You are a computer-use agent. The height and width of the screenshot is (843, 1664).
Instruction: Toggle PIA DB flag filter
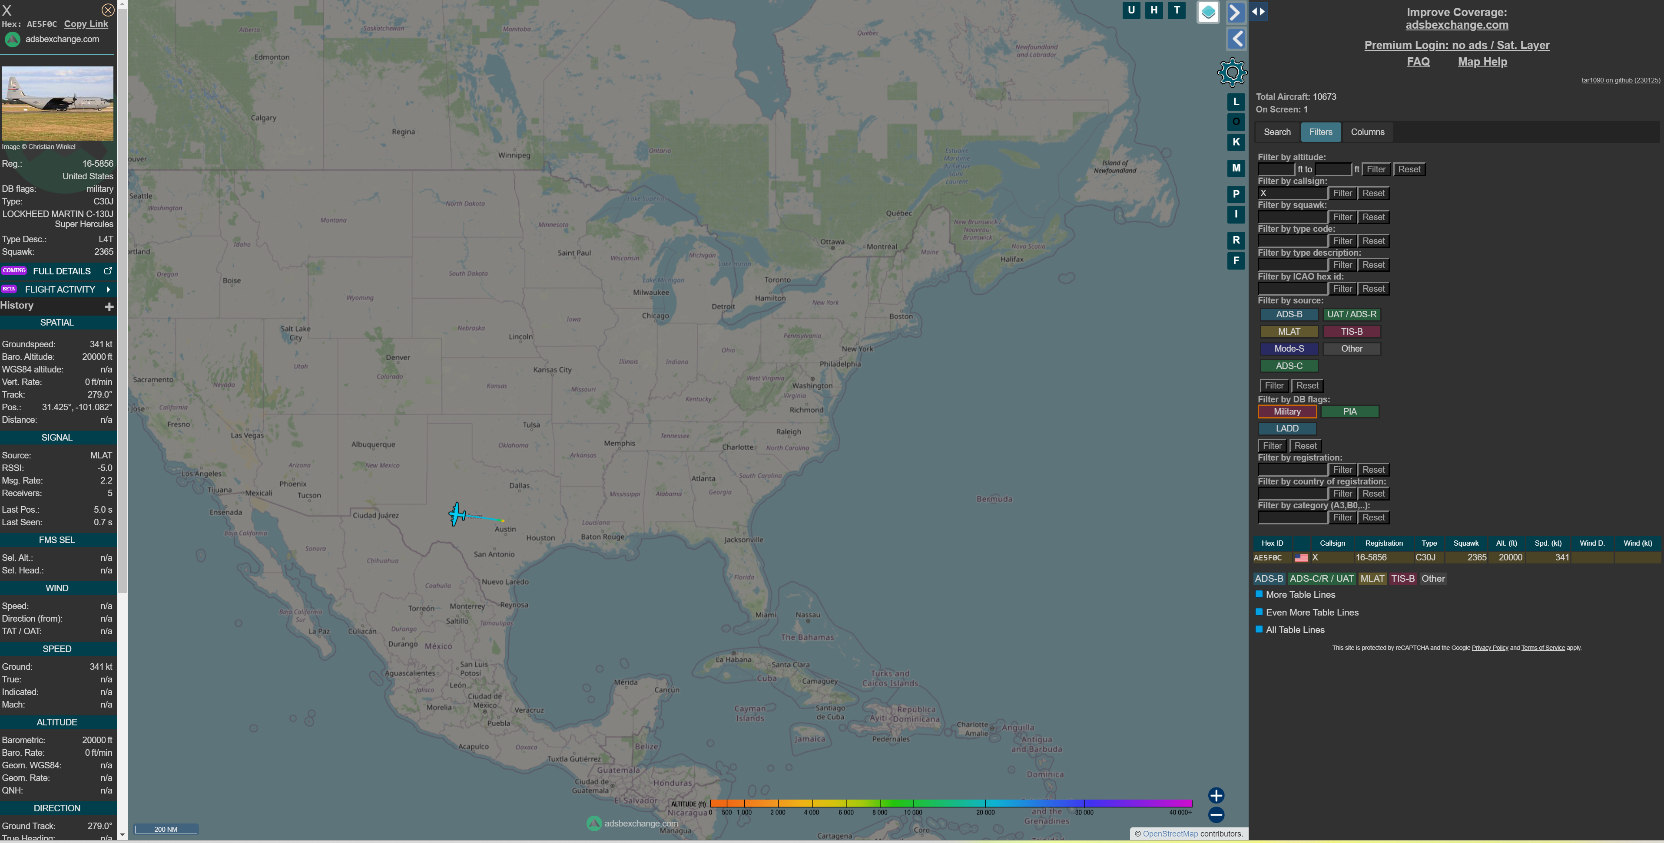[1349, 412]
